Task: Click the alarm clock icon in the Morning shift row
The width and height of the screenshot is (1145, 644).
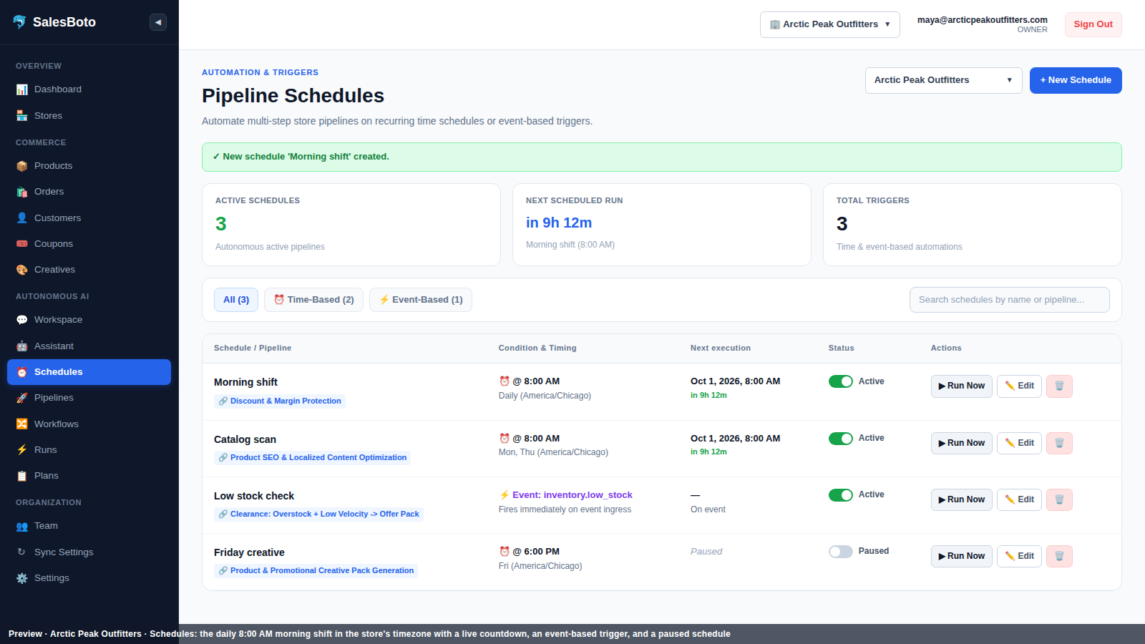Action: pyautogui.click(x=505, y=381)
